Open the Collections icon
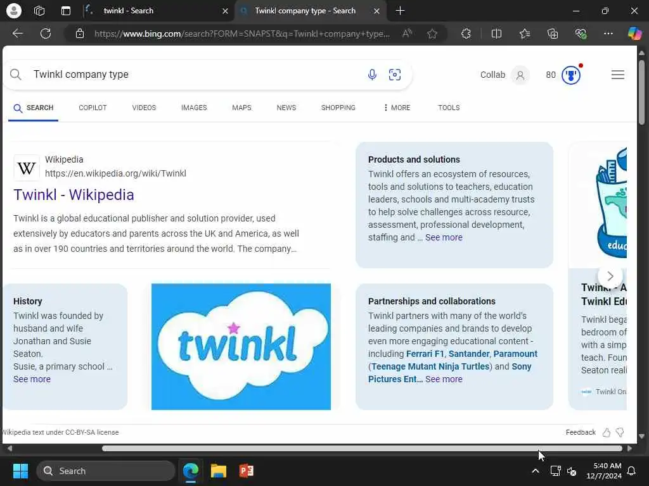Image resolution: width=649 pixels, height=486 pixels. point(553,34)
